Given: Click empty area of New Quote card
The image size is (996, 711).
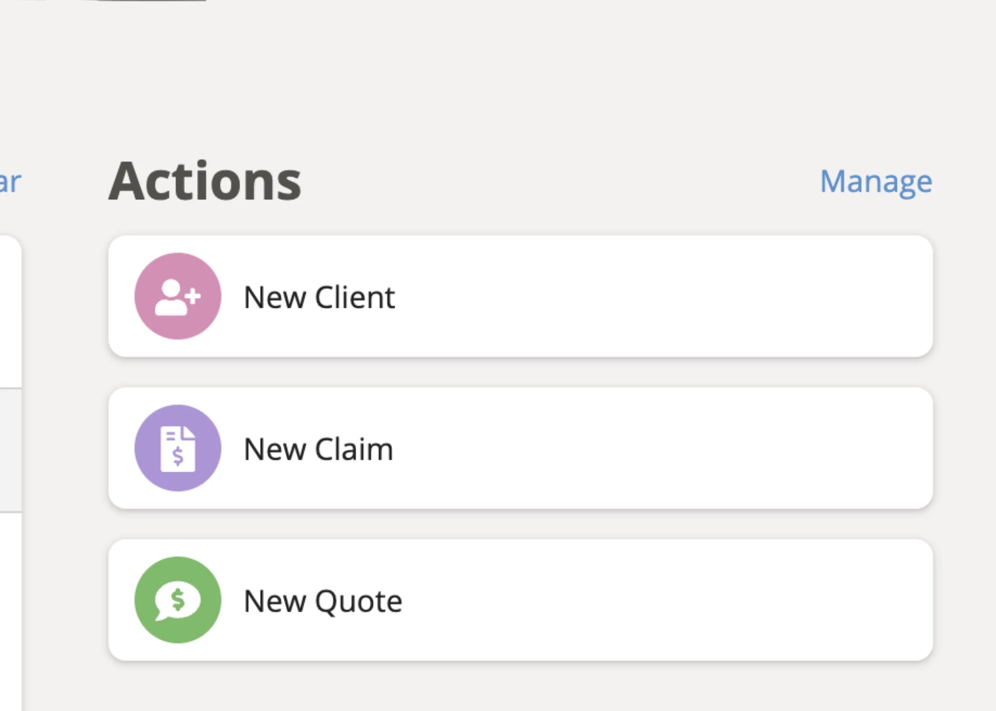Looking at the screenshot, I should tap(663, 600).
